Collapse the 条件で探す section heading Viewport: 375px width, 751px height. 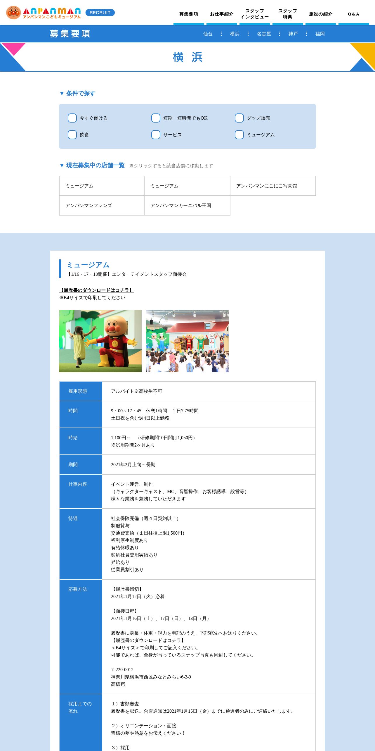pyautogui.click(x=77, y=93)
